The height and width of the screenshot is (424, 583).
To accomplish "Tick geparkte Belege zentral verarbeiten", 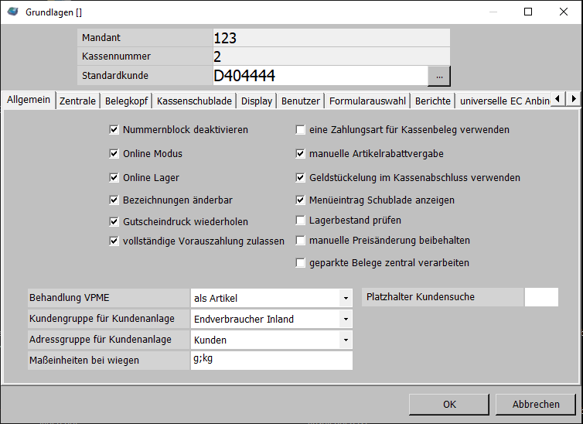I will click(x=301, y=263).
